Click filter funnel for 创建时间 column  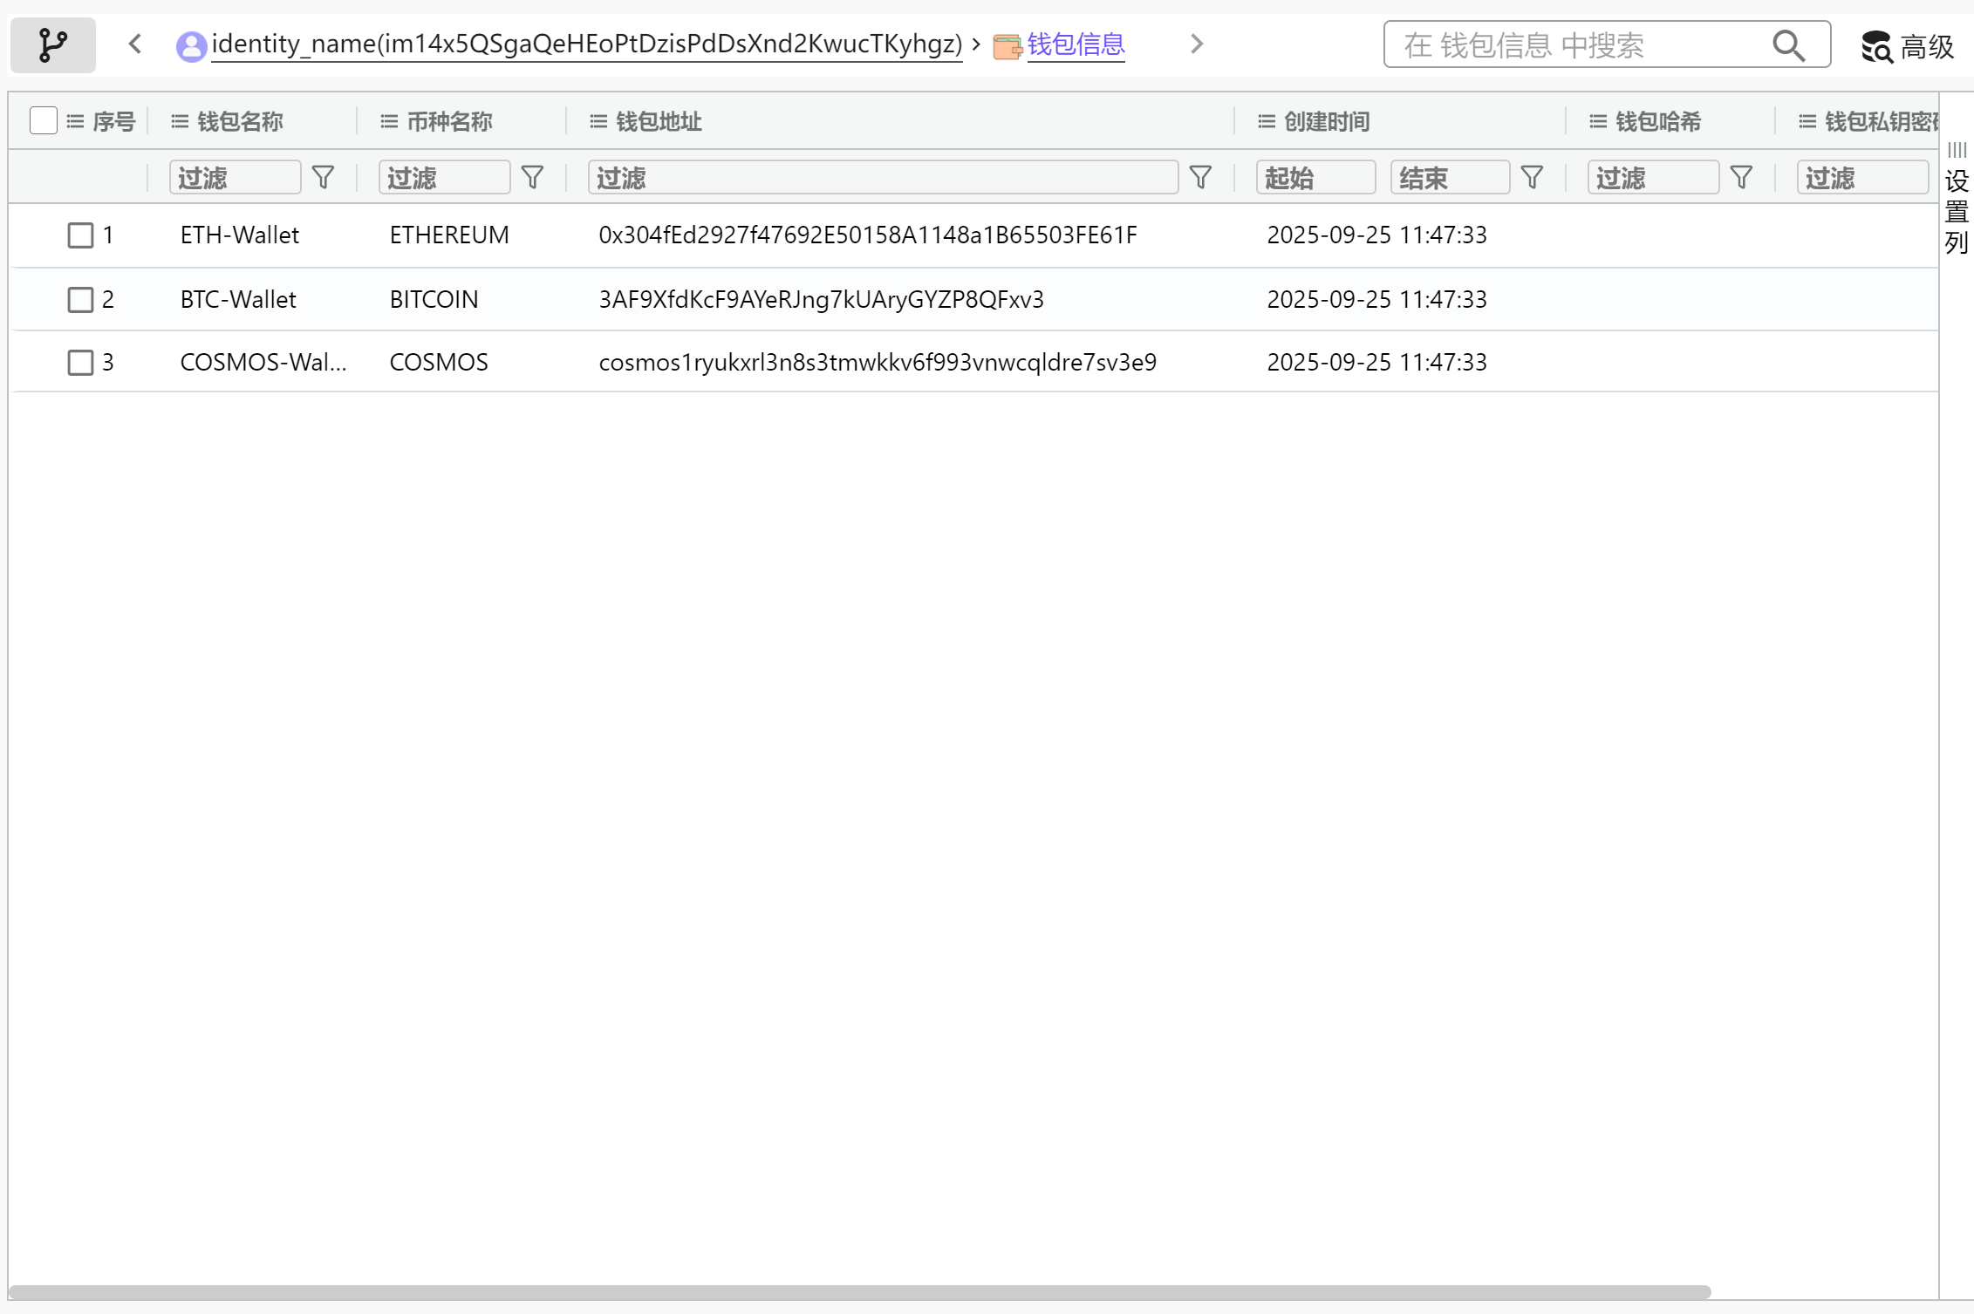click(1532, 178)
